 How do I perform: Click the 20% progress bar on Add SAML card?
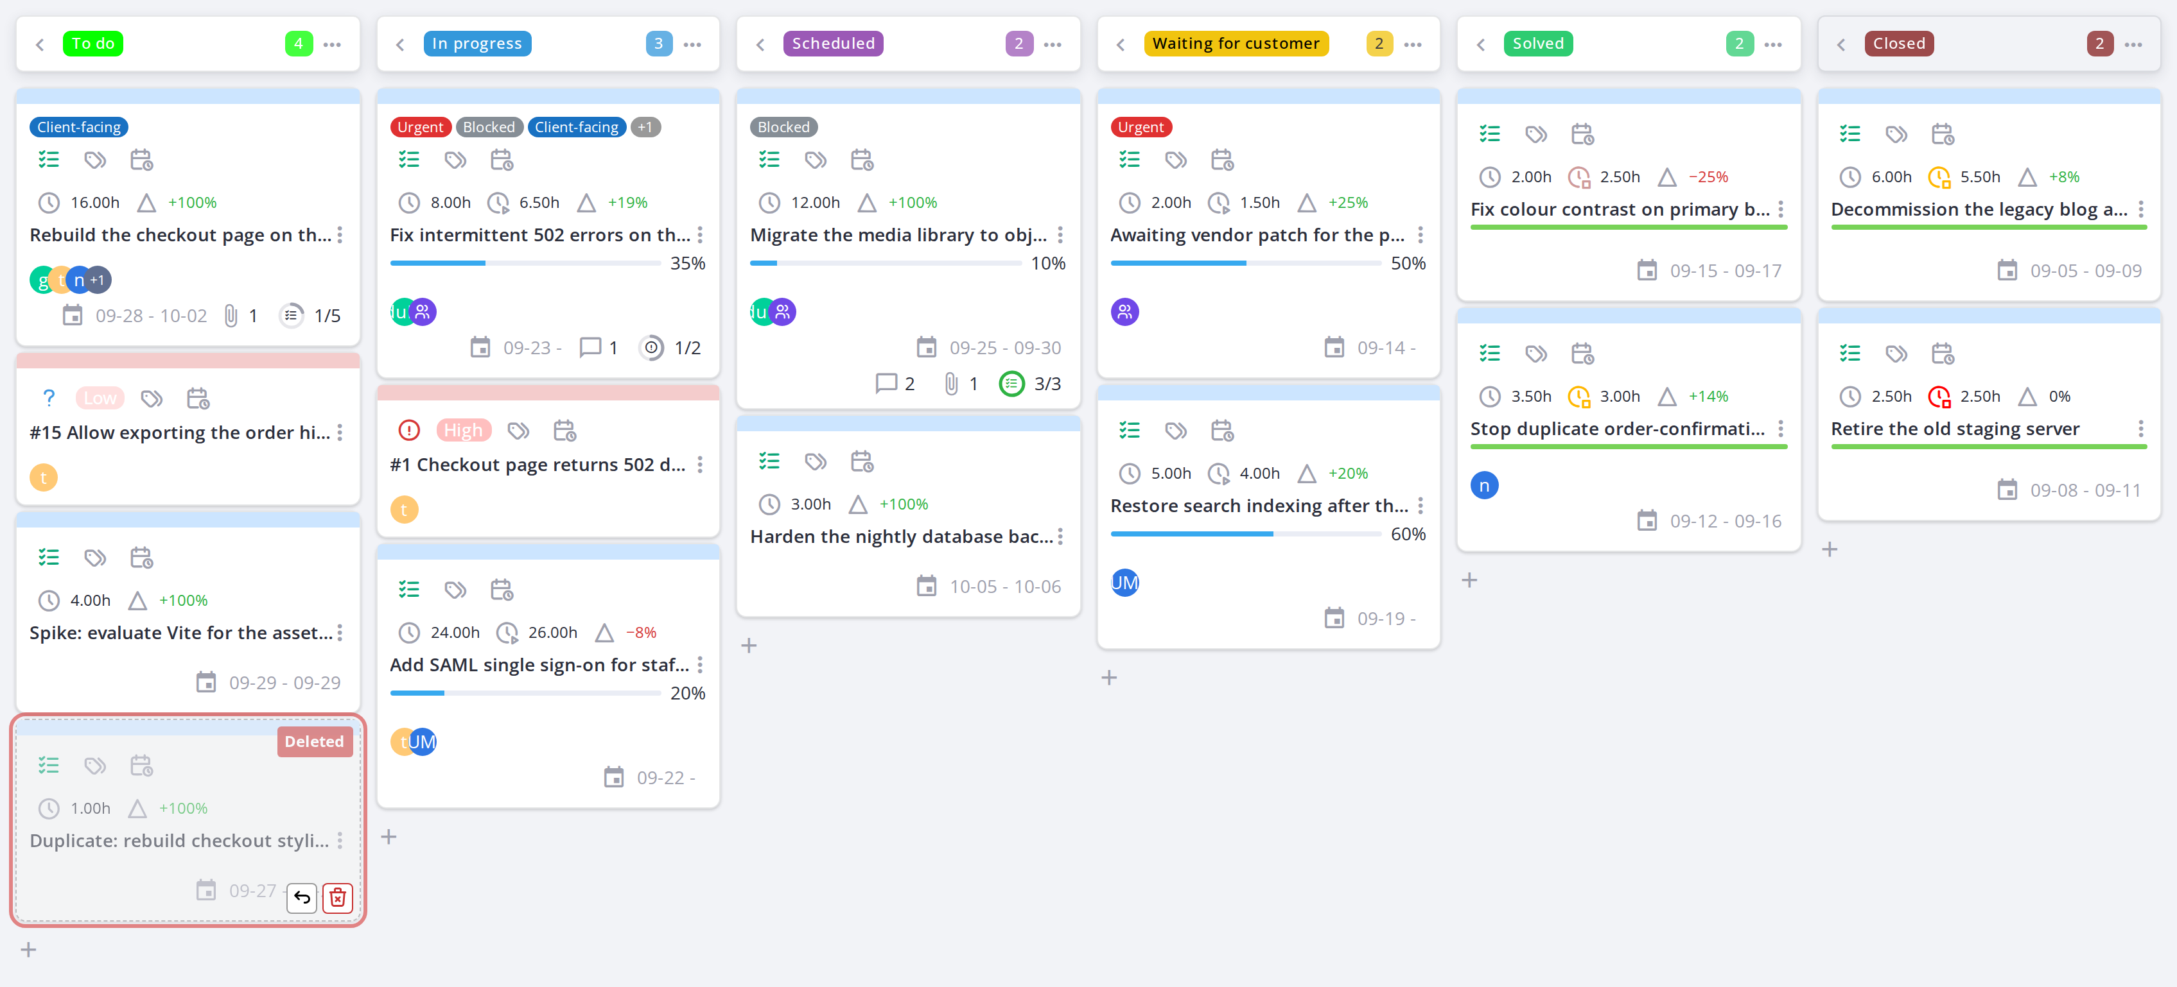point(526,693)
